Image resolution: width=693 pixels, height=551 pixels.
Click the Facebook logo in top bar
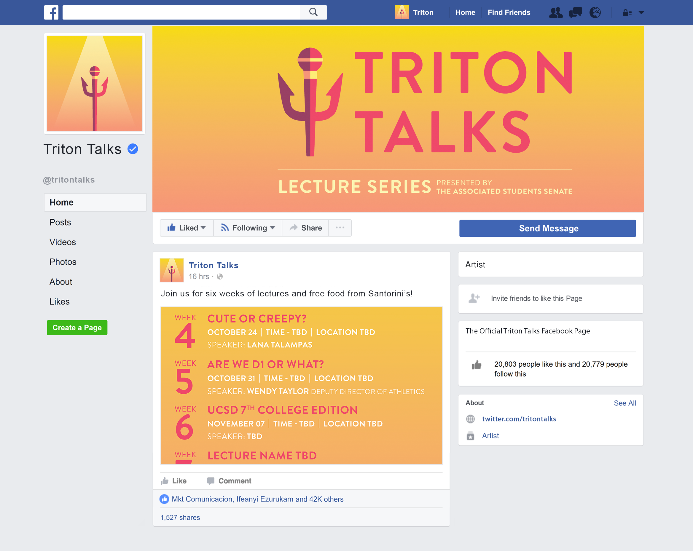(51, 12)
